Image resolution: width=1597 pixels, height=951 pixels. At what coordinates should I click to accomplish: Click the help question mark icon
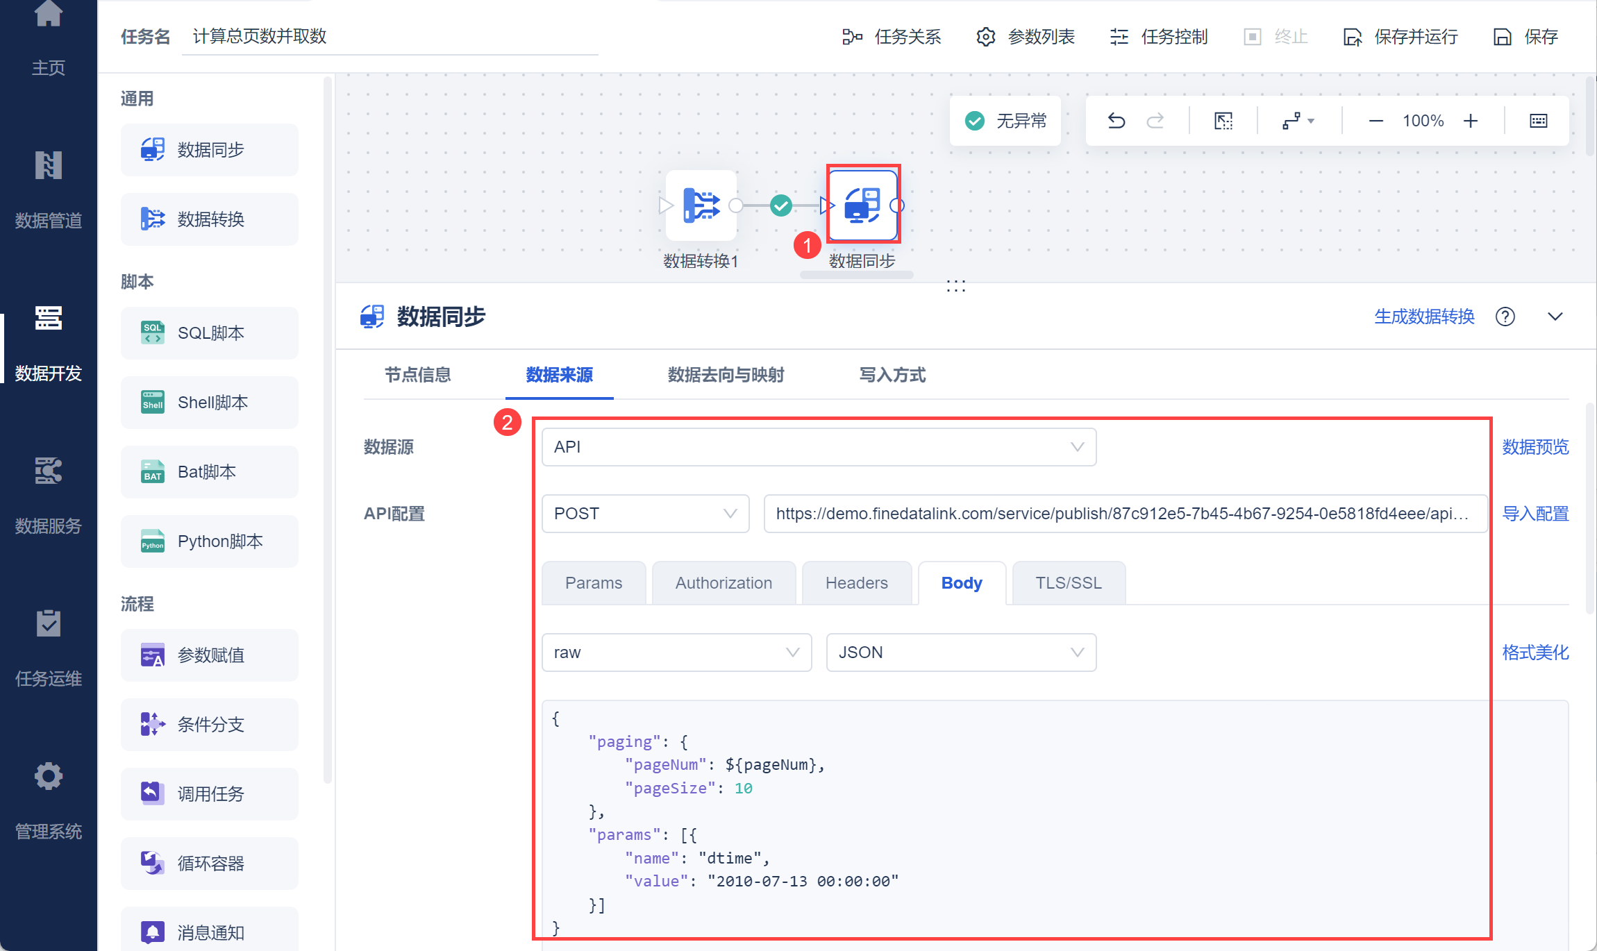(x=1505, y=317)
